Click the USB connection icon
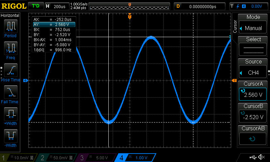Viewport: 270px width, 162px height. click(252, 157)
